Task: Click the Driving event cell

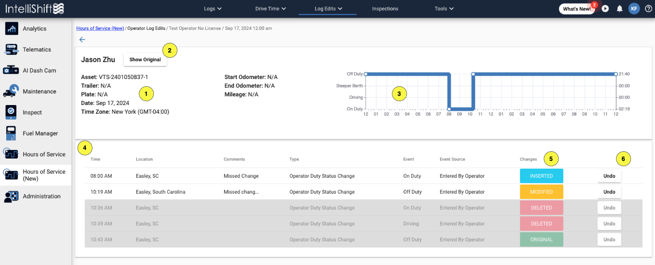Action: click(411, 224)
